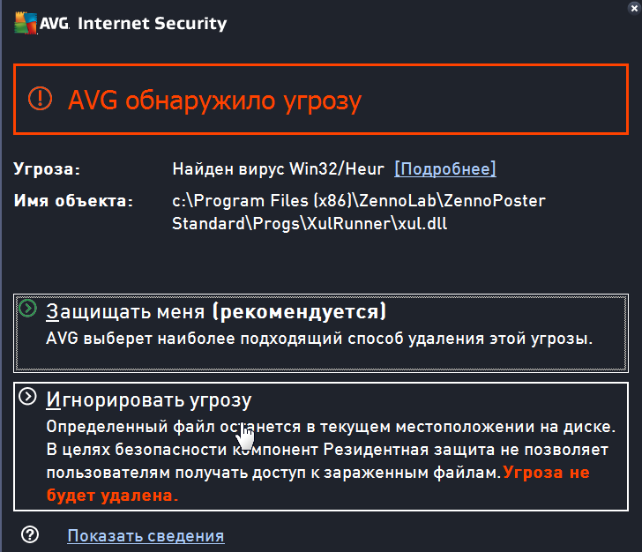Click the orange exclamation warning icon
642x552 pixels.
pyautogui.click(x=41, y=99)
